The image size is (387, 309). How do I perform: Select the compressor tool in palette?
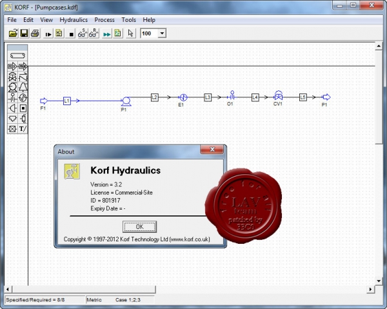(x=23, y=87)
